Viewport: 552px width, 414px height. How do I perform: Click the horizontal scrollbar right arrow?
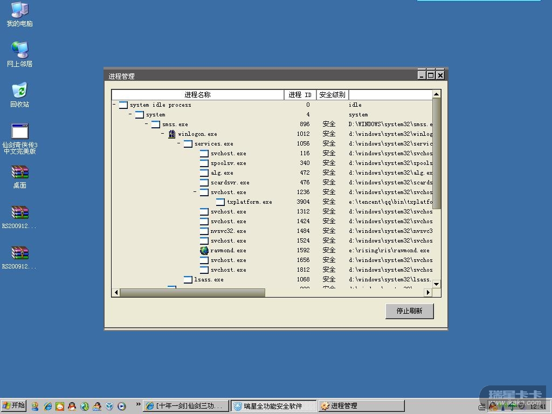click(428, 293)
